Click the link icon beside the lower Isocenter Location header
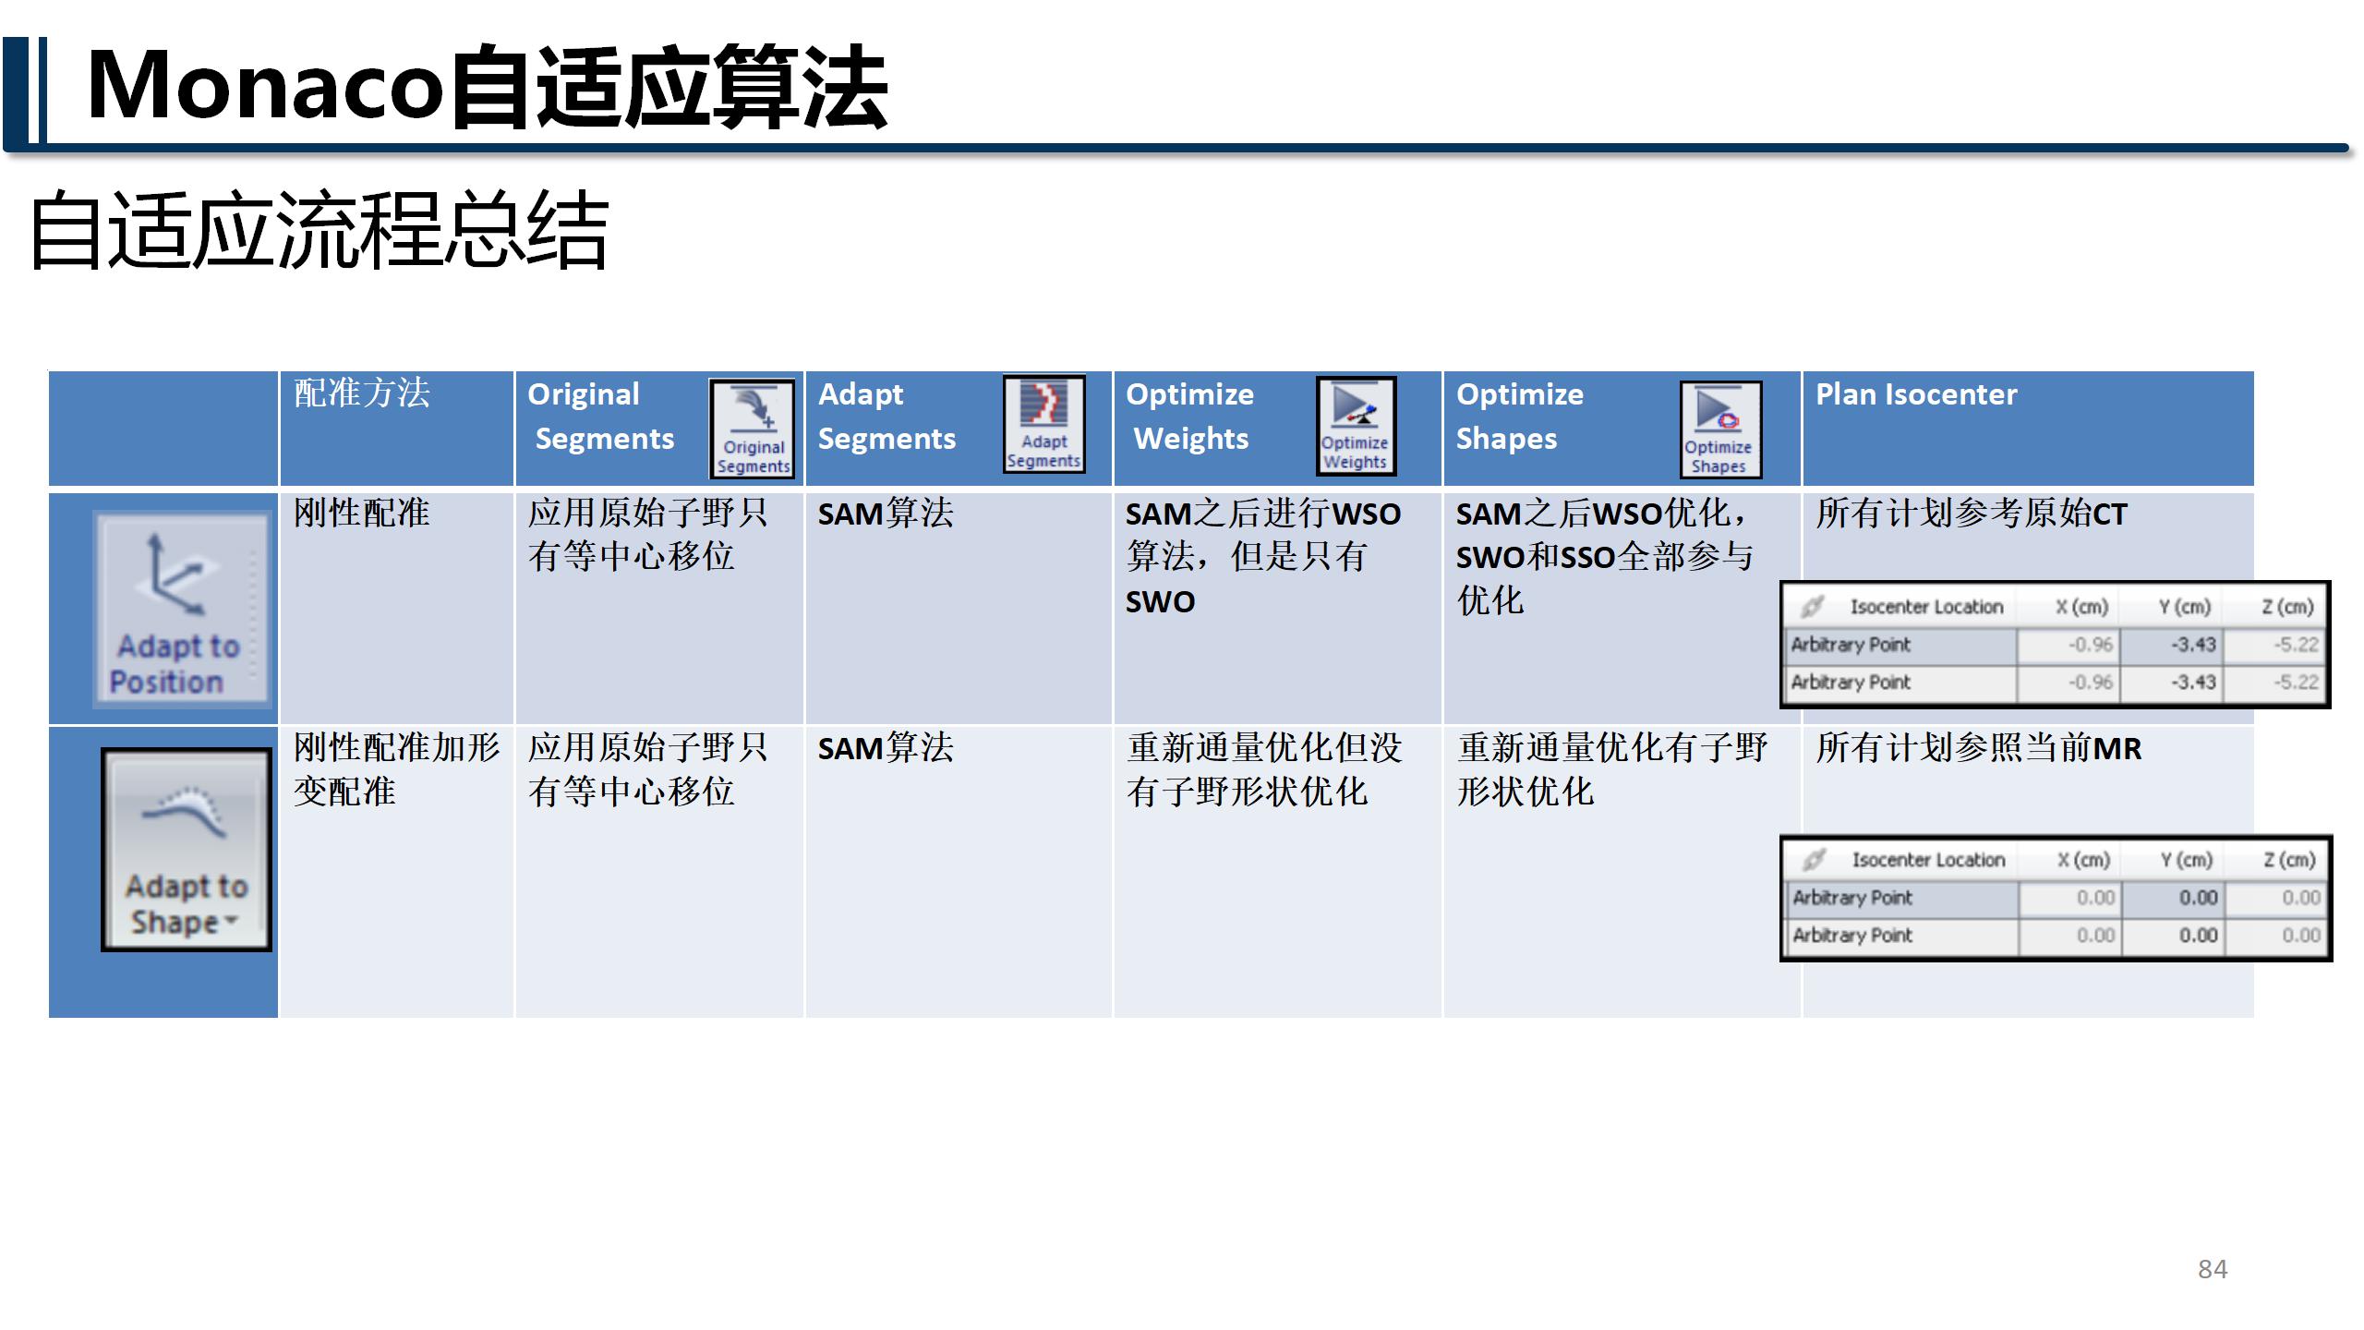This screenshot has height=1330, width=2364. click(x=1814, y=860)
